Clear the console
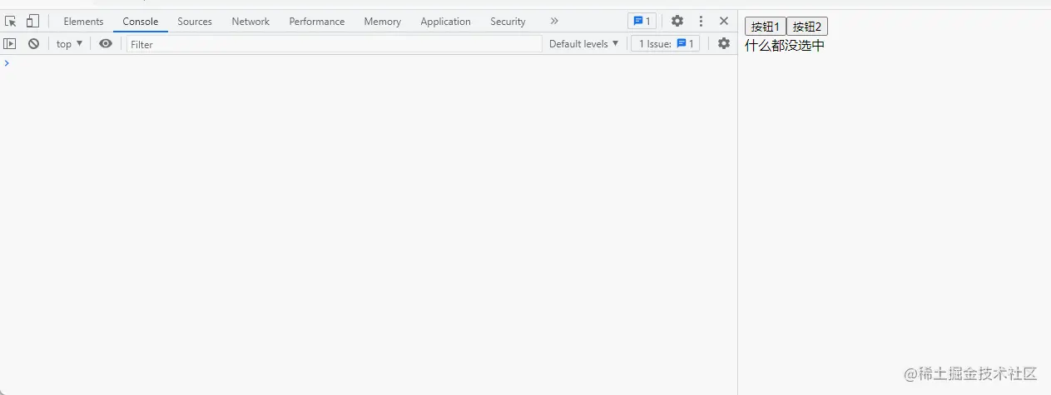Image resolution: width=1051 pixels, height=395 pixels. pyautogui.click(x=33, y=44)
